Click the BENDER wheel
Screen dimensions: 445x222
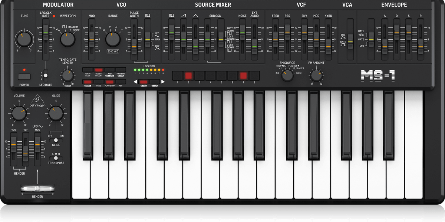pyautogui.click(x=37, y=189)
